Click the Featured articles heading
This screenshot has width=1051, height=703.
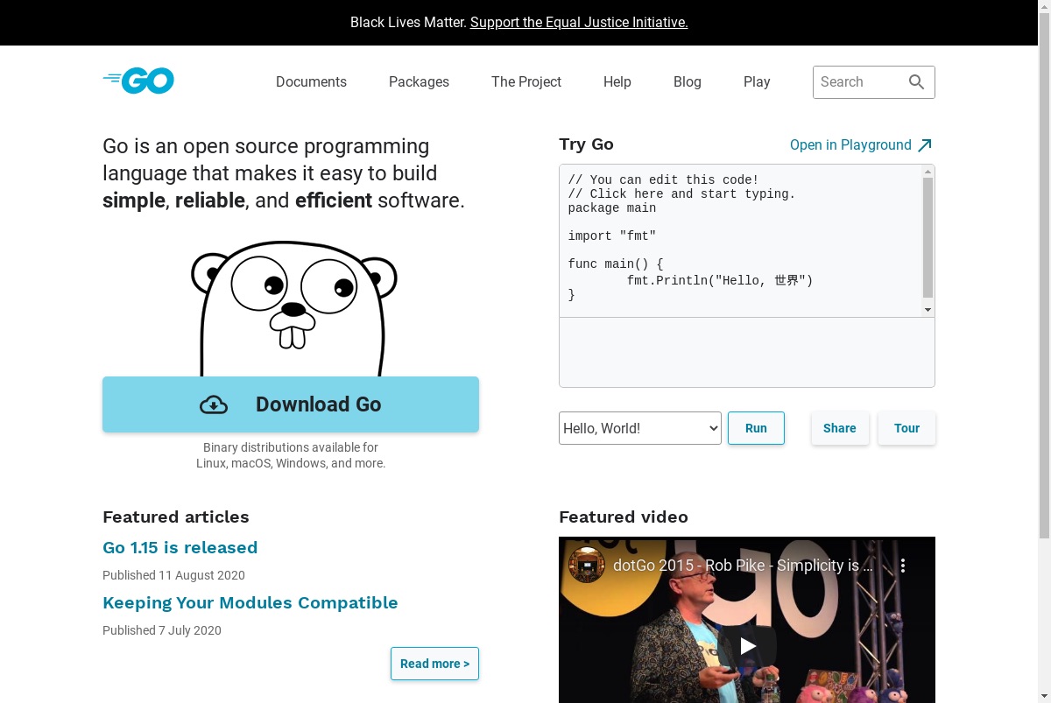click(x=175, y=517)
